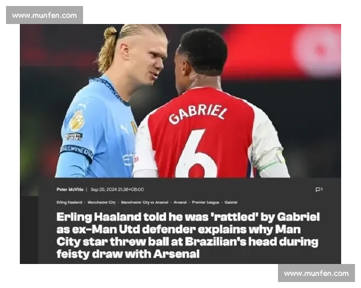
Task: Click the Sep 25, 2024 publish timestamp
Action: 117,190
